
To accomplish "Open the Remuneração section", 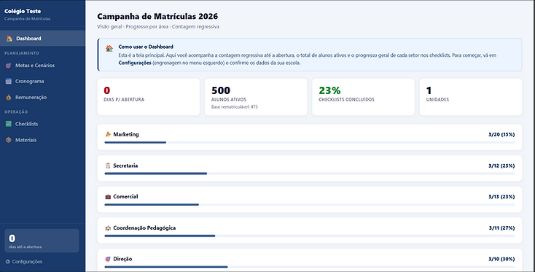I will click(x=42, y=97).
